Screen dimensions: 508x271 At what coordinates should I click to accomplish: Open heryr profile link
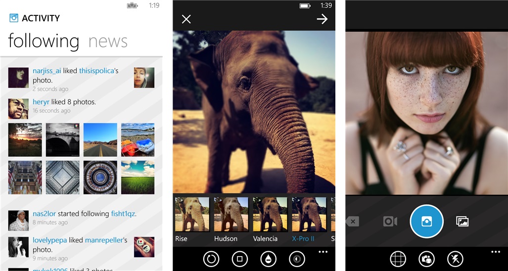pos(41,102)
